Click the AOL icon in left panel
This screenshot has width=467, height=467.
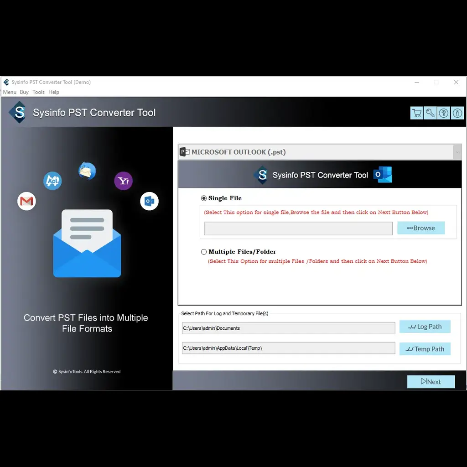(x=52, y=181)
